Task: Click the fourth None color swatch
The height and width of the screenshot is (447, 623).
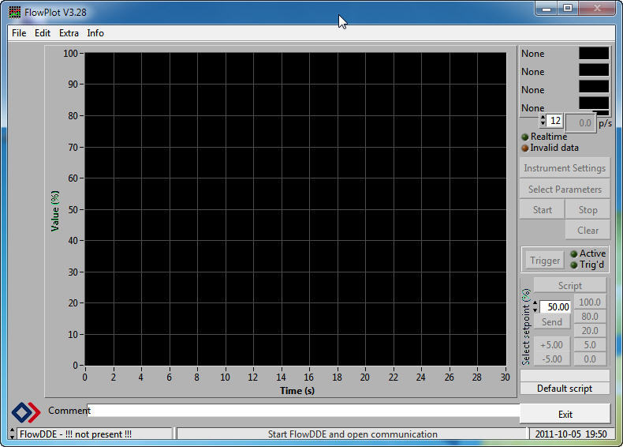Action: (594, 103)
